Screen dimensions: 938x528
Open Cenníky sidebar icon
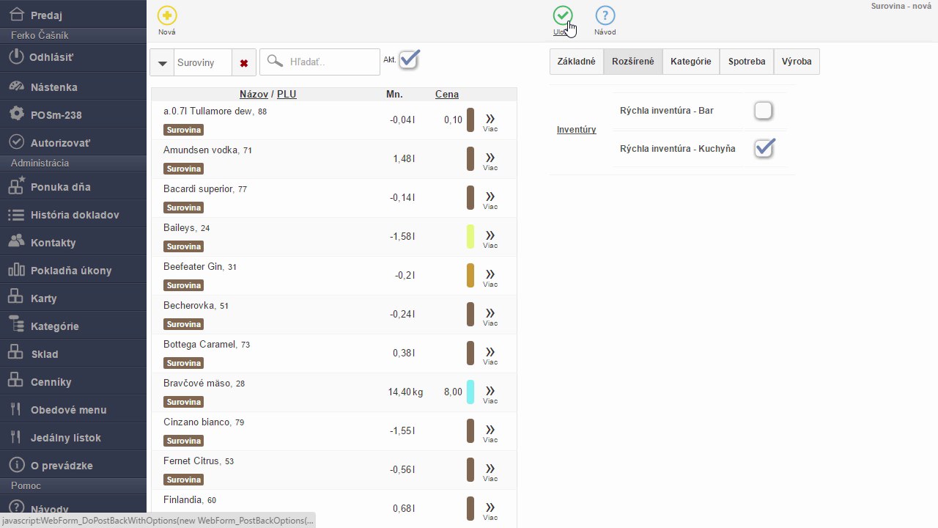16,381
